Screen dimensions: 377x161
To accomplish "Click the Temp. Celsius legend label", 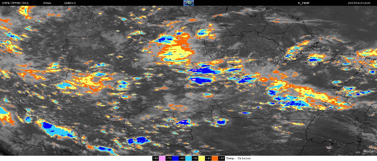I will pos(238,158).
